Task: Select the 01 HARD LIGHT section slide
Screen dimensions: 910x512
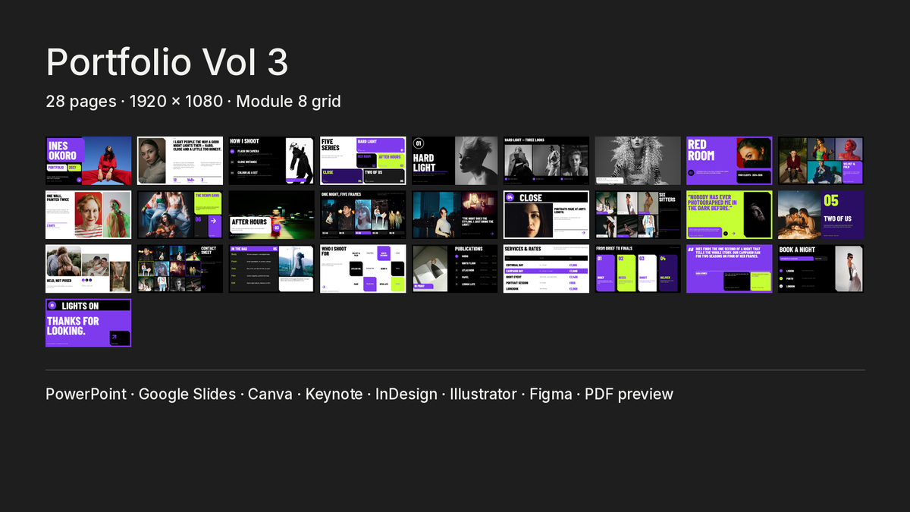Action: tap(455, 161)
